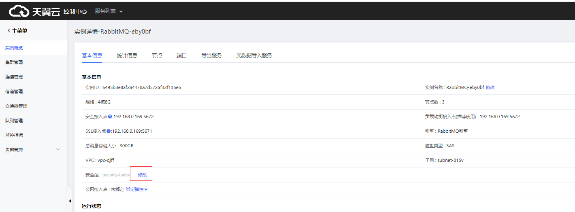Click the SSL address 192.168.0.169:5671
Viewport: 575px width, 212px height.
(132, 131)
